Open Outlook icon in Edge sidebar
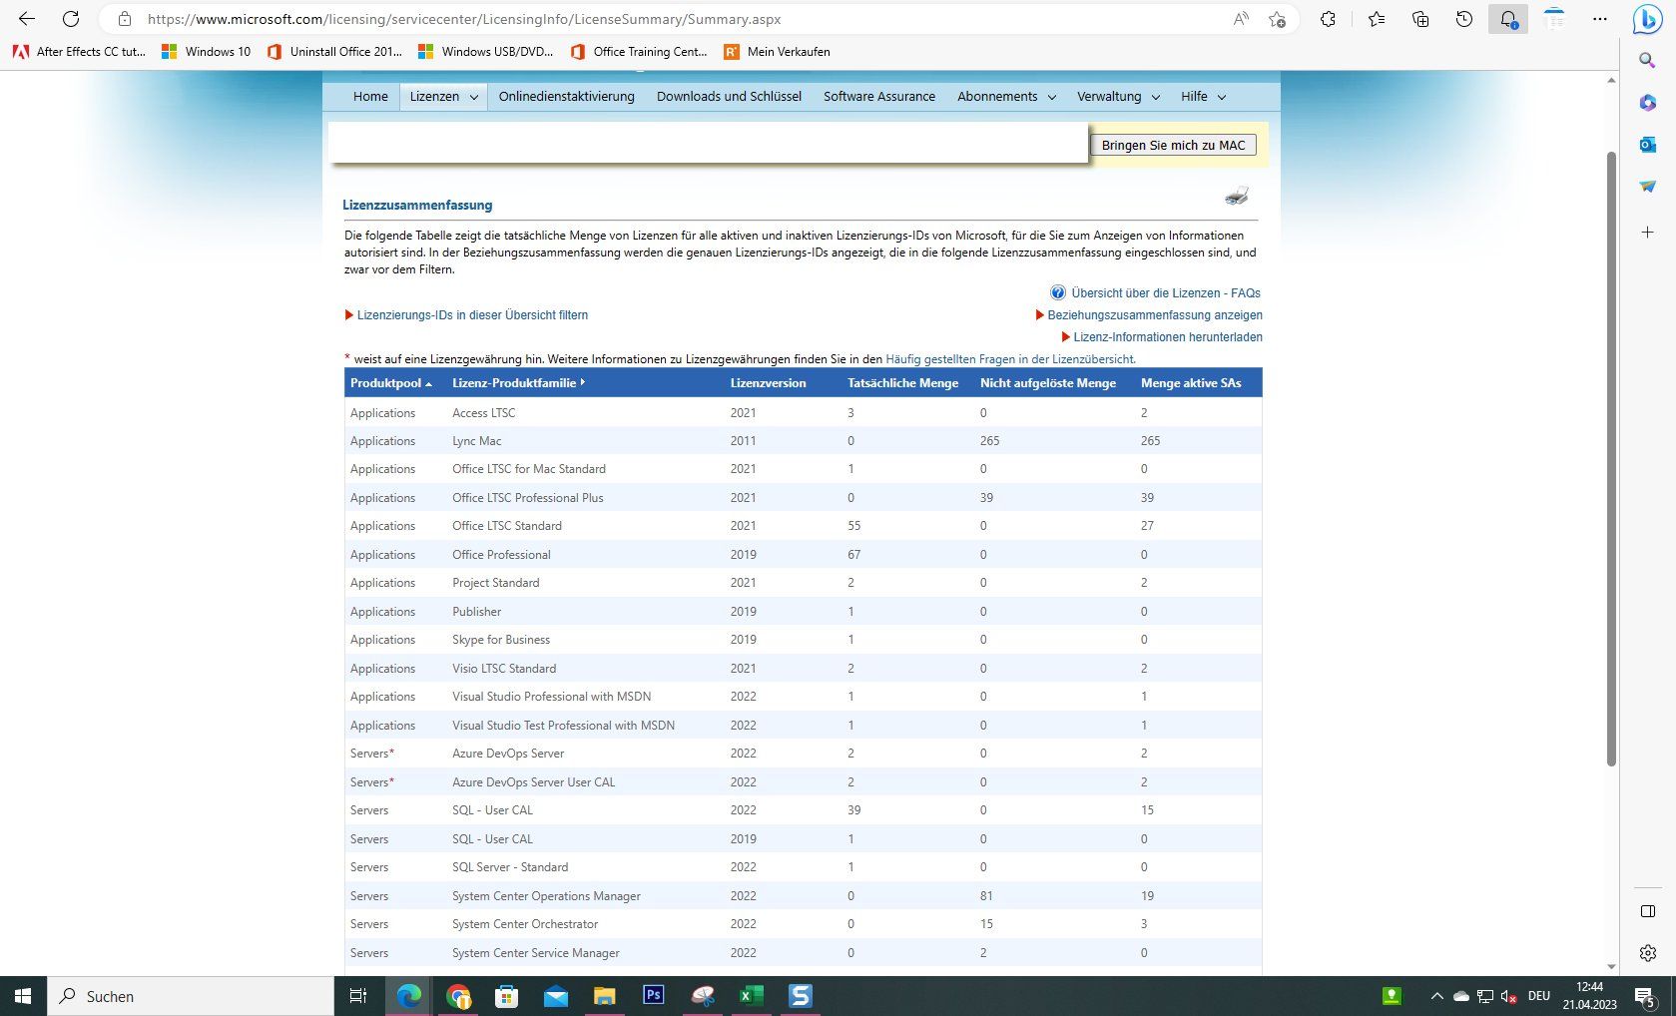 [x=1648, y=145]
